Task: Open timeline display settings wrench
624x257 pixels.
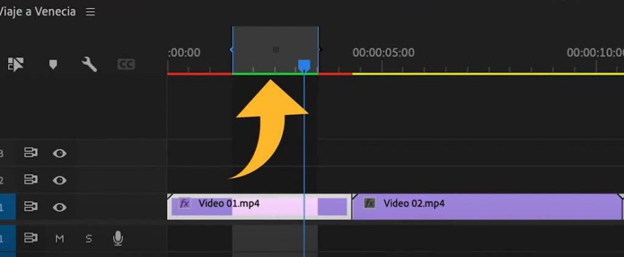Action: [x=90, y=64]
